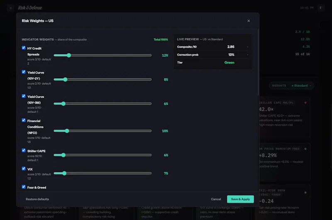Click Save & Apply
The height and width of the screenshot is (220, 332).
coord(240,199)
